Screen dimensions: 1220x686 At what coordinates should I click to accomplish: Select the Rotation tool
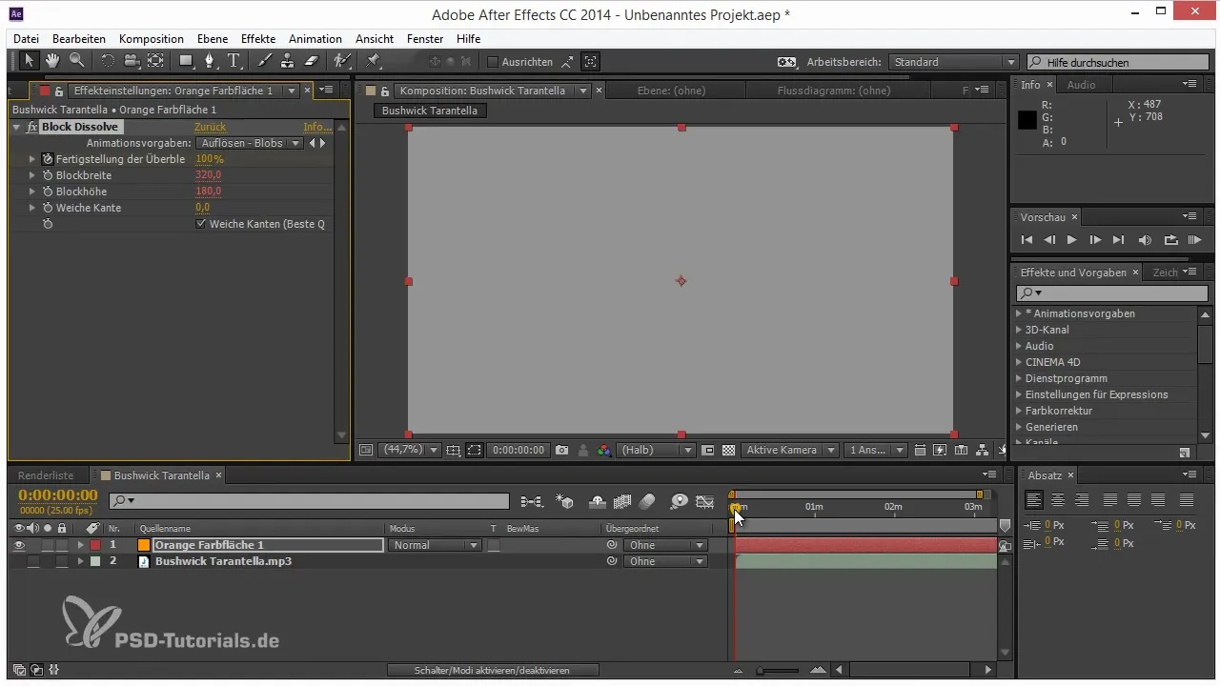coord(107,61)
